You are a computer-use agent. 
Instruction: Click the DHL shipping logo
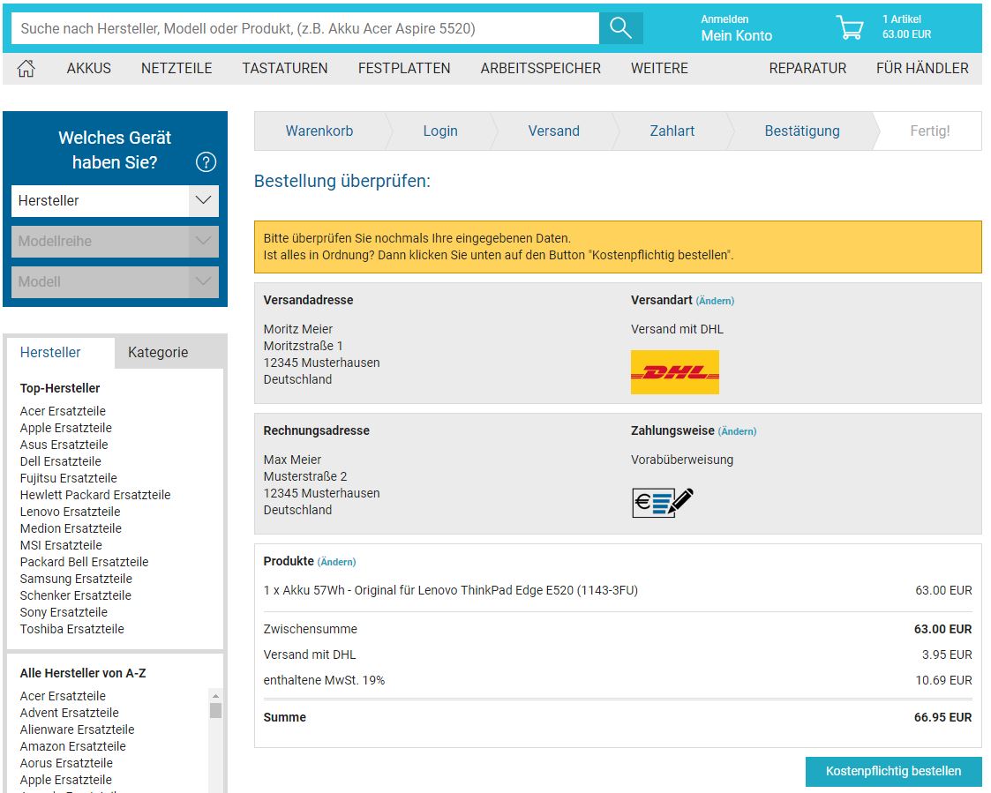tap(675, 372)
